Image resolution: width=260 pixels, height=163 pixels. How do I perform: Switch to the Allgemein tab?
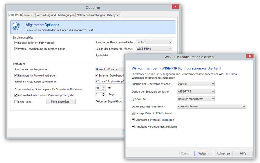point(16,15)
